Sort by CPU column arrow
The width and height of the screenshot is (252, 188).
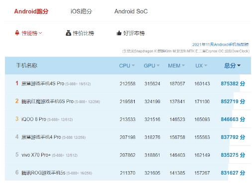[133, 65]
